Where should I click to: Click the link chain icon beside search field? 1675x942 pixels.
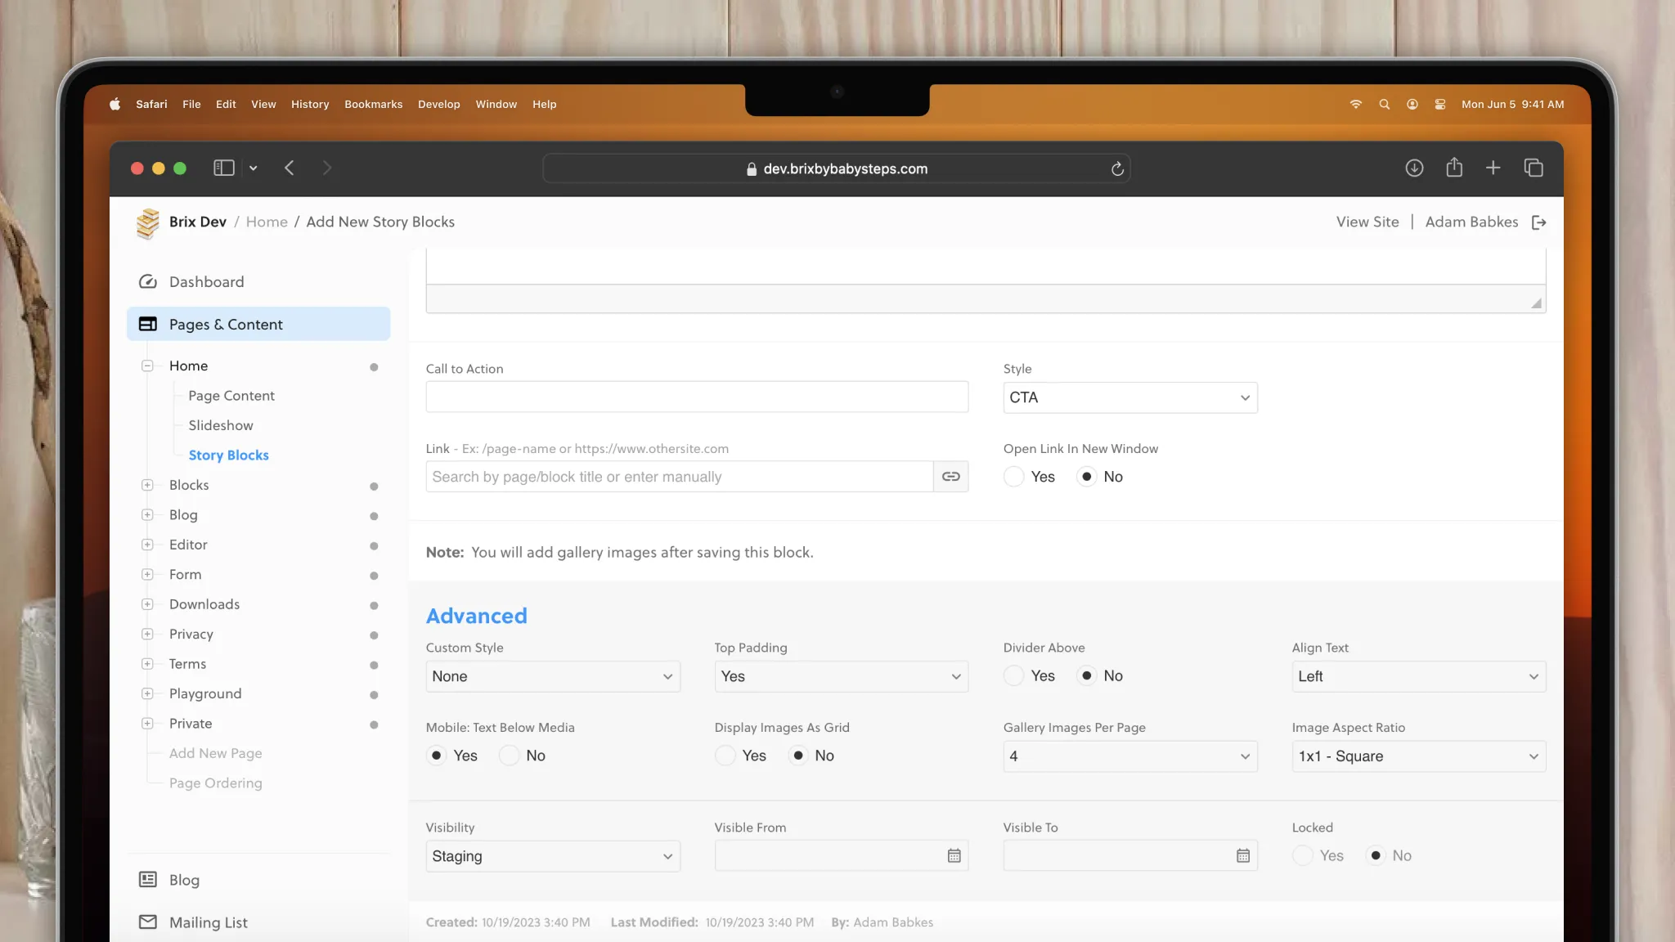(x=950, y=477)
